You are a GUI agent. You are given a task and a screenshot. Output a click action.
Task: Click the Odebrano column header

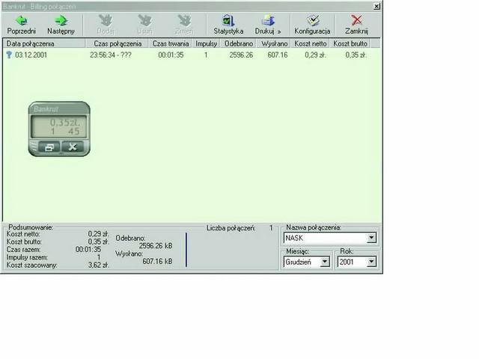(x=238, y=44)
